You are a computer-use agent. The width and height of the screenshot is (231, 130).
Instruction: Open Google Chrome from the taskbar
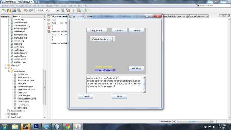[68, 127]
